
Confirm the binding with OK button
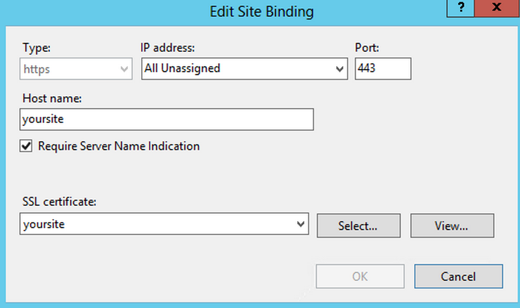pyautogui.click(x=360, y=276)
